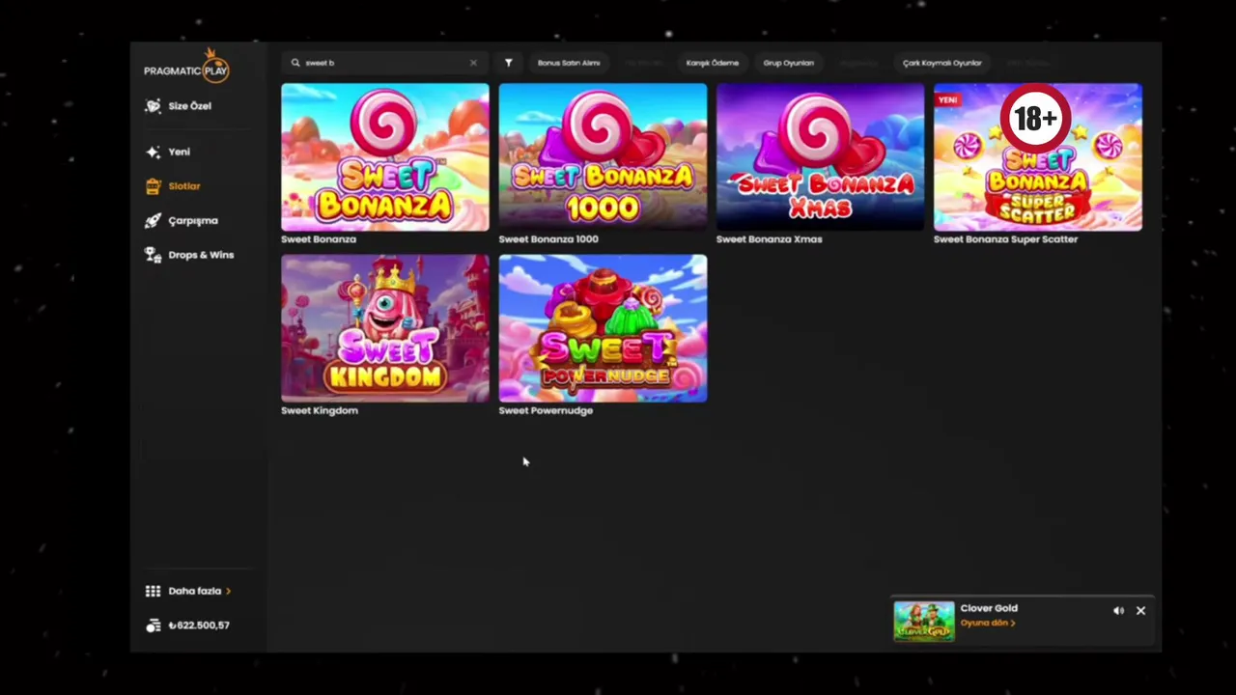This screenshot has width=1236, height=695.
Task: Open the Çarpışma menu item
Action: [x=192, y=221]
